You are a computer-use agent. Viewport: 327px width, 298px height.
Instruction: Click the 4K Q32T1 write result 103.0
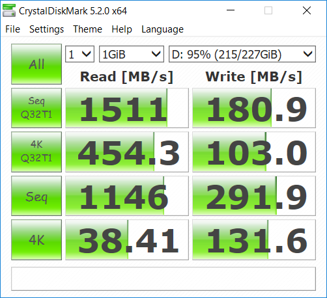(254, 152)
